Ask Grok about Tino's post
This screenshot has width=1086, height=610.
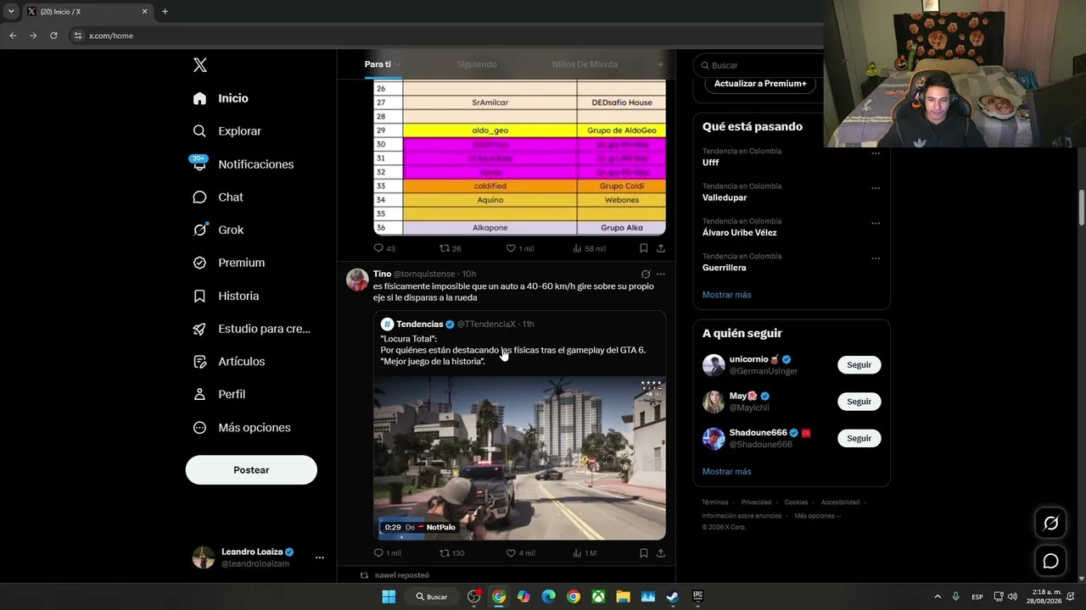(x=646, y=274)
